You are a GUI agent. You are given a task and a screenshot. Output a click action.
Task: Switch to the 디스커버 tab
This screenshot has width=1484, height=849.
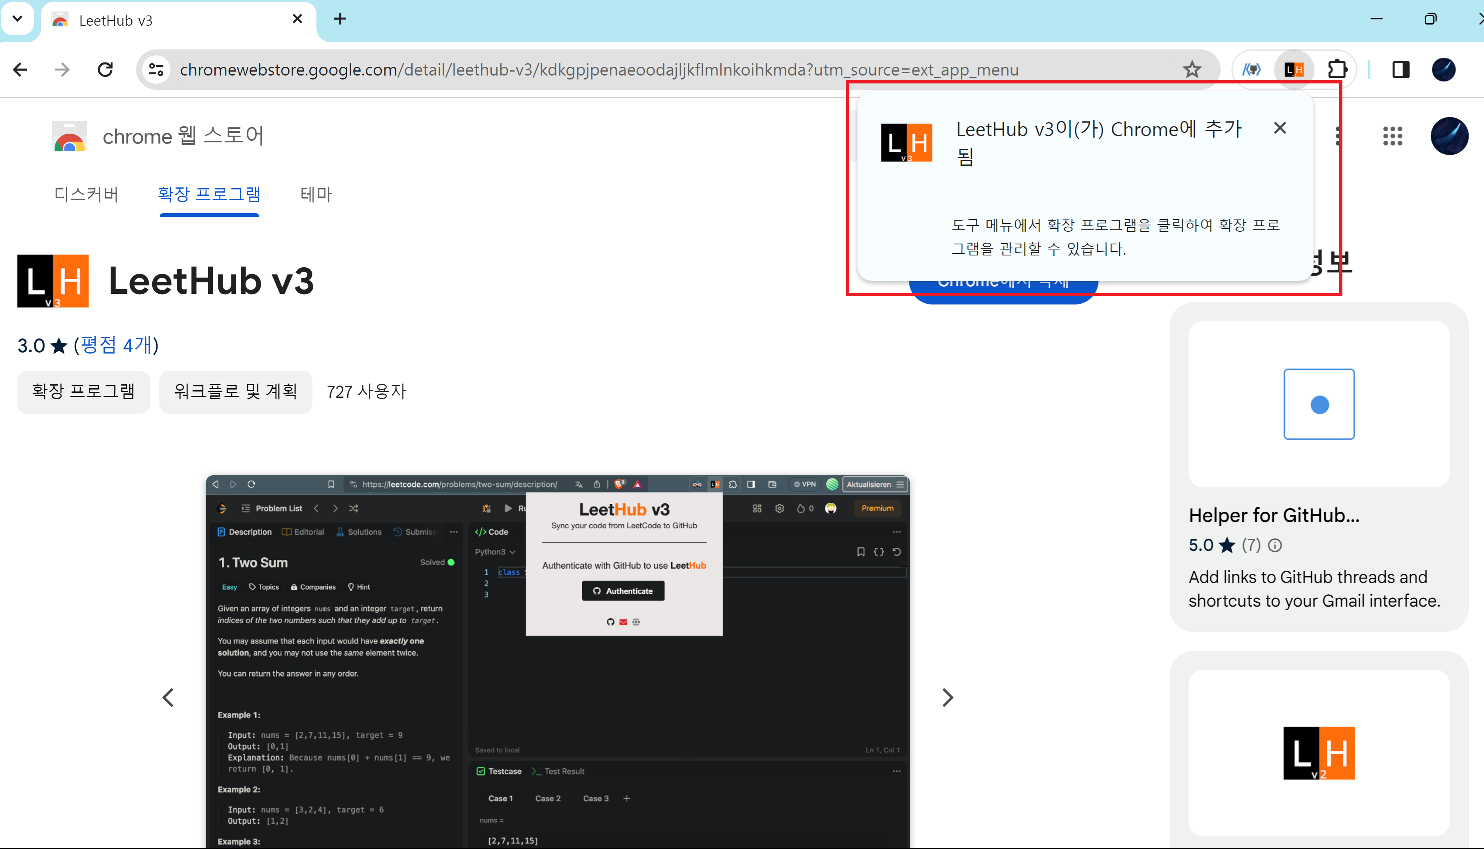coord(86,194)
